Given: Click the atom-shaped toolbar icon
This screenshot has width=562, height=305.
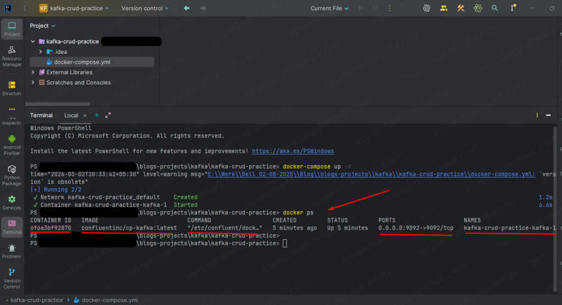Looking at the screenshot, I should tap(478, 8).
